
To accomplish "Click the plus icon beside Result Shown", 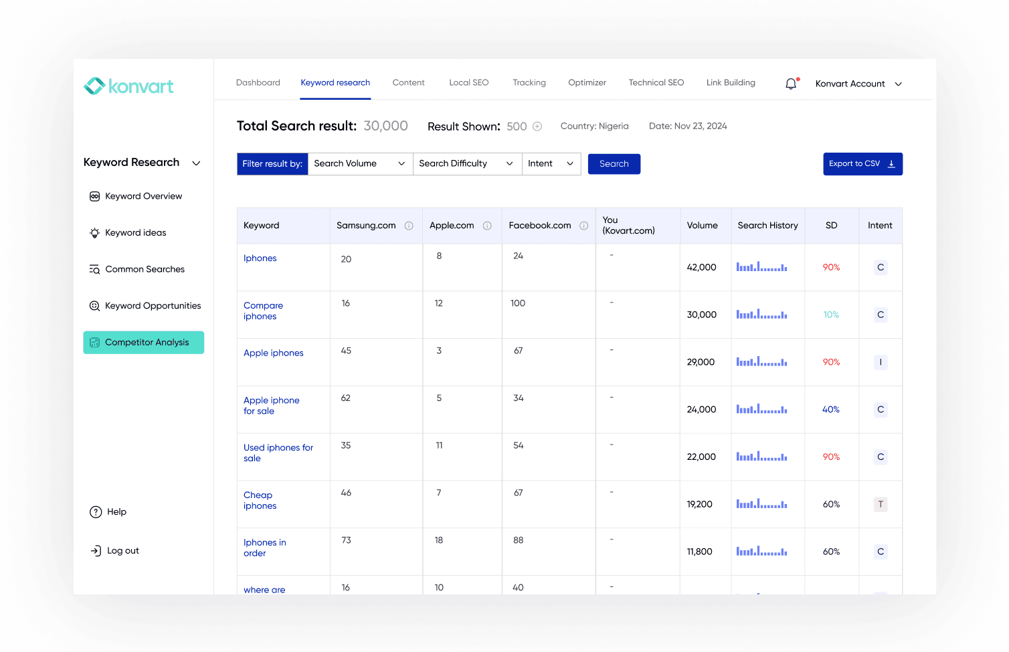I will 537,127.
